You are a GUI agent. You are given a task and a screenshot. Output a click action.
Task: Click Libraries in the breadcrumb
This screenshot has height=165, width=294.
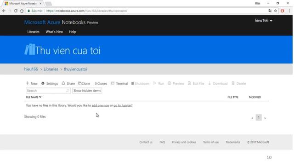click(51, 69)
